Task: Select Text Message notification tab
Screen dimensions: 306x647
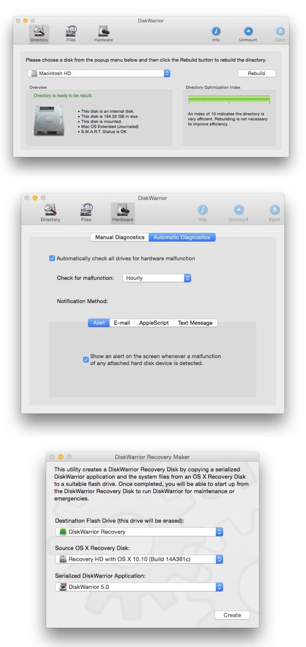Action: tap(195, 323)
